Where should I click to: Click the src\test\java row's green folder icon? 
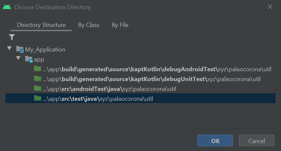click(x=37, y=98)
